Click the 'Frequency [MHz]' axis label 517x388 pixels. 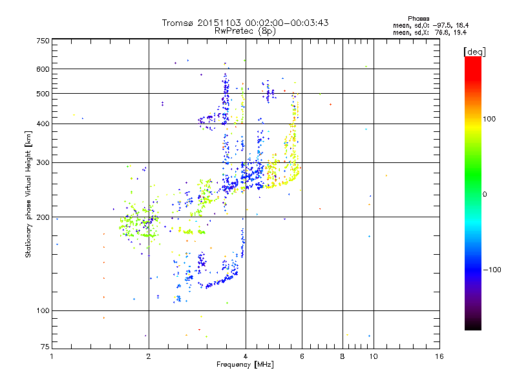point(245,365)
